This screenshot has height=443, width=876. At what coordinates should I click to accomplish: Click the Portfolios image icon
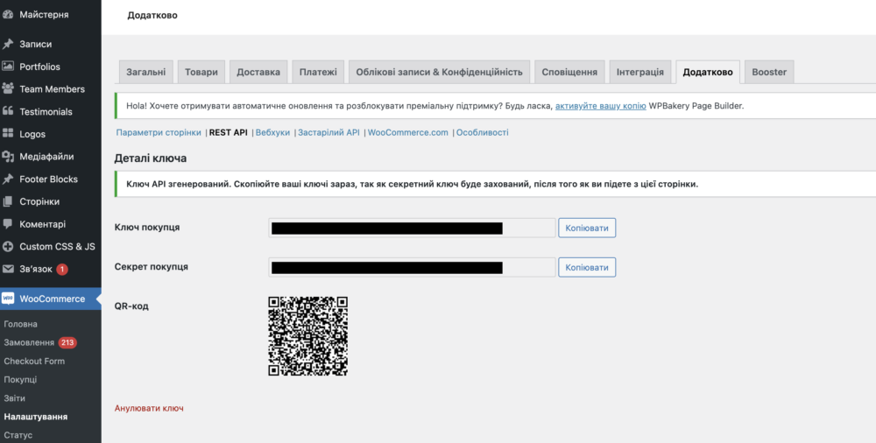coord(8,67)
